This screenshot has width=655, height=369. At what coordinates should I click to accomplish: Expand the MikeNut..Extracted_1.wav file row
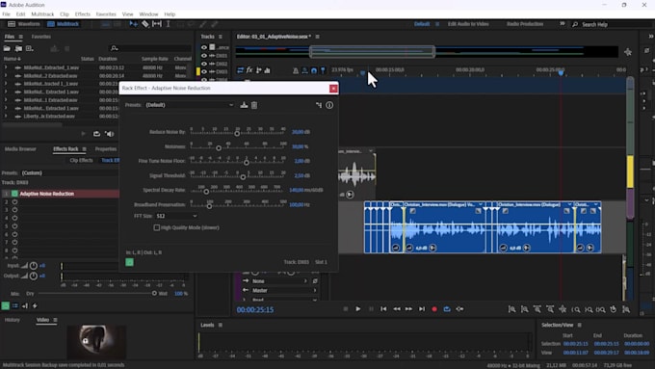6,67
